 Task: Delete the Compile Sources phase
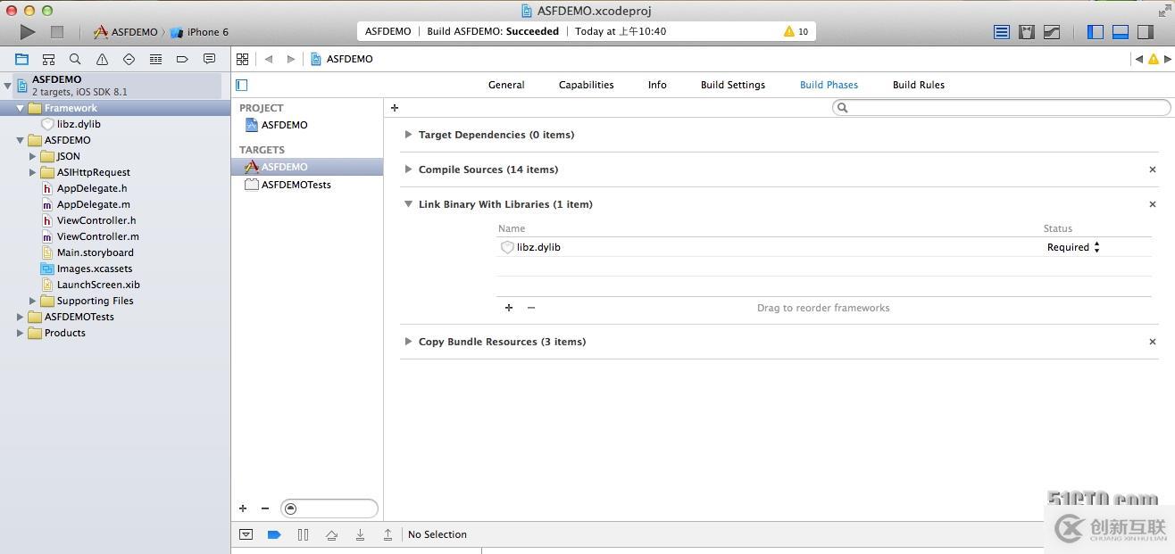click(1152, 170)
